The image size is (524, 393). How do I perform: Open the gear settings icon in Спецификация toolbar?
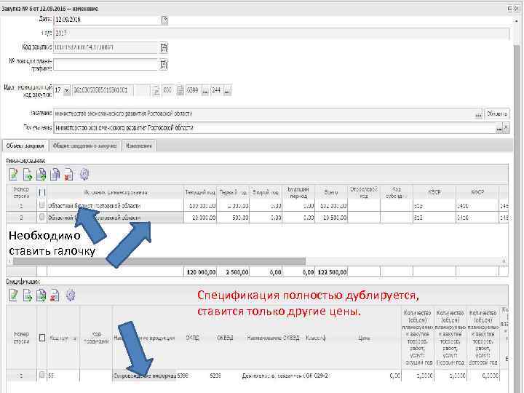coord(71,295)
